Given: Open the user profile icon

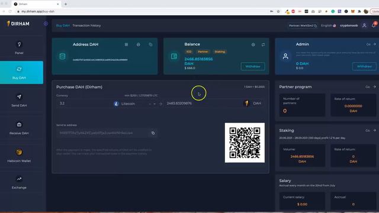Looking at the screenshot, I should point(364,25).
